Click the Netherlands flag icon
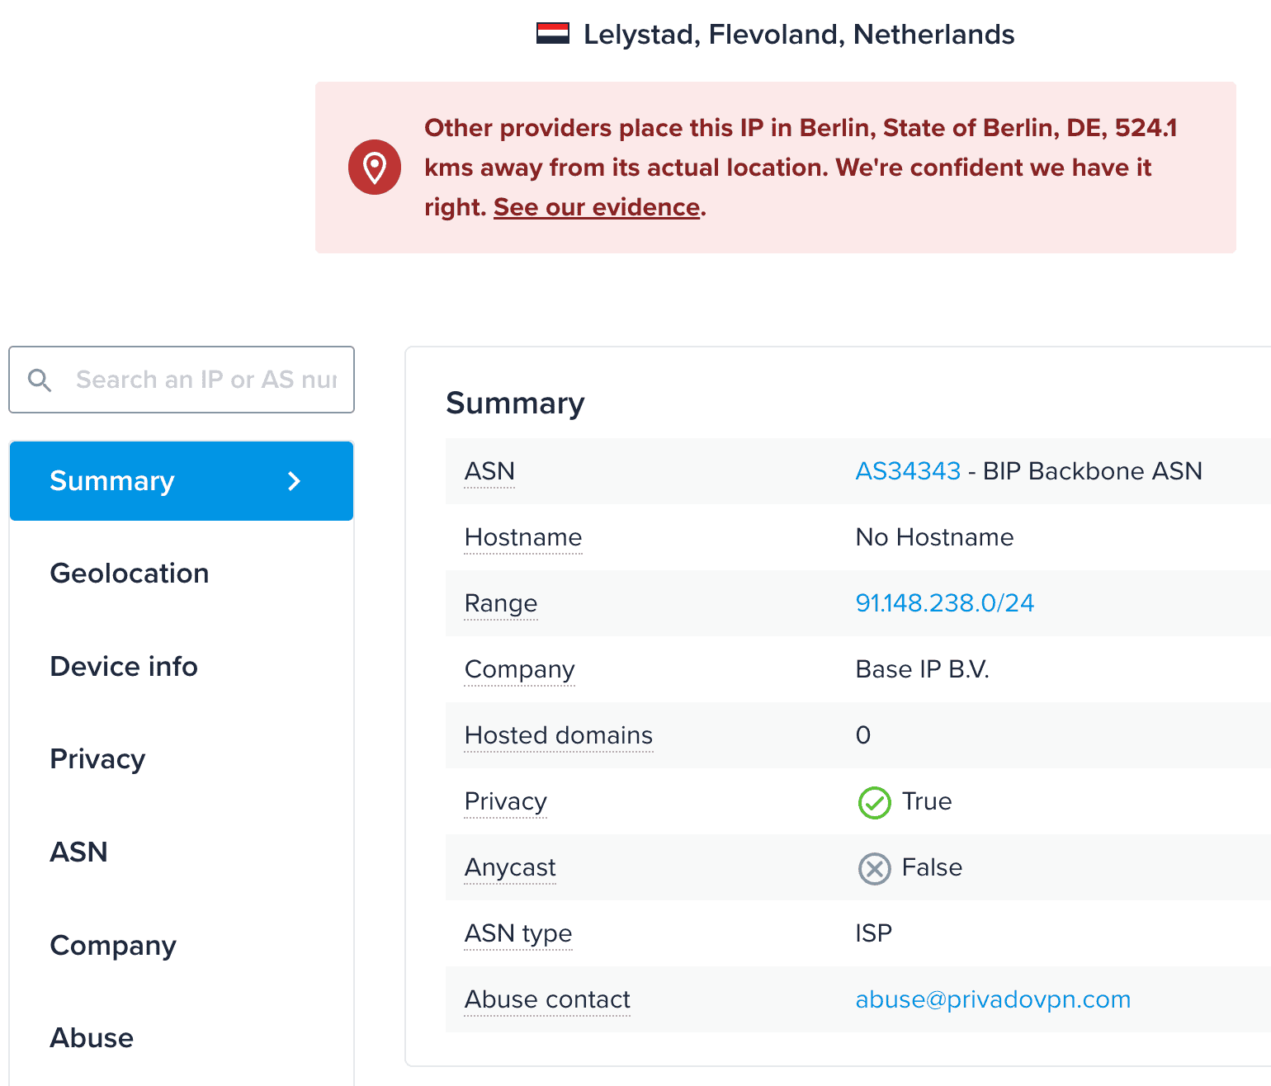The image size is (1271, 1086). point(552,34)
